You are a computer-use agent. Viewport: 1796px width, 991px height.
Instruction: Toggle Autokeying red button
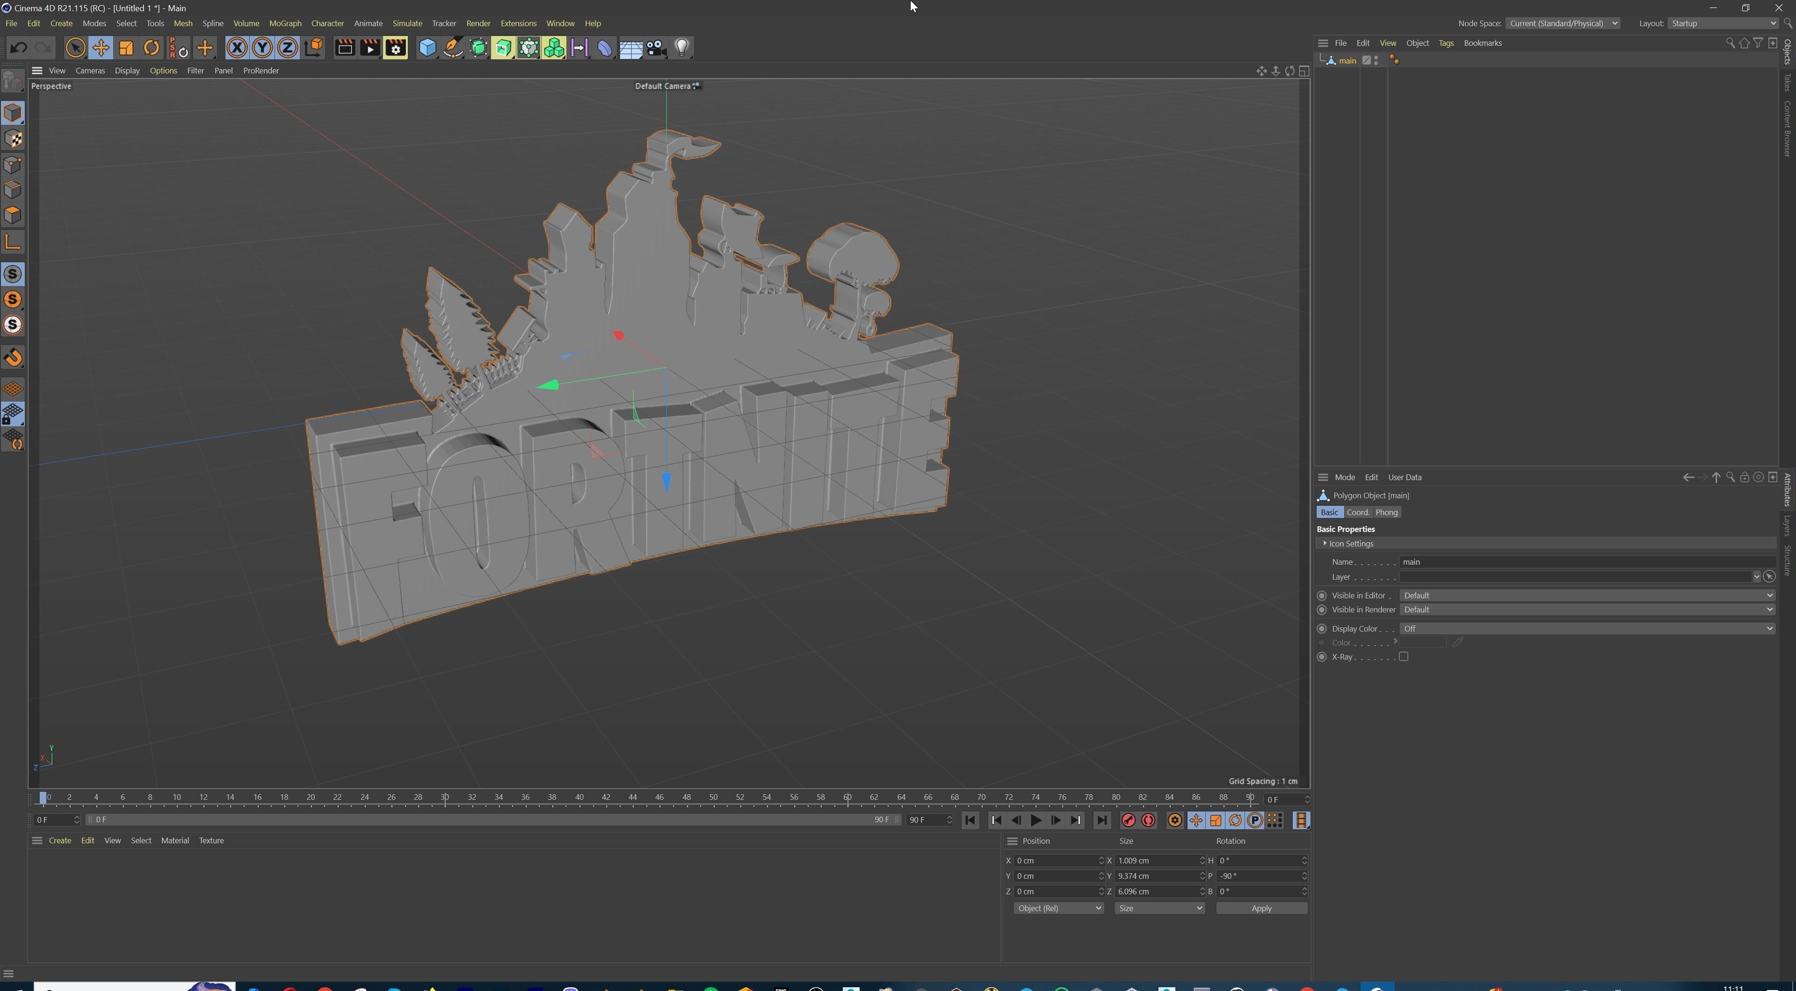click(x=1148, y=820)
